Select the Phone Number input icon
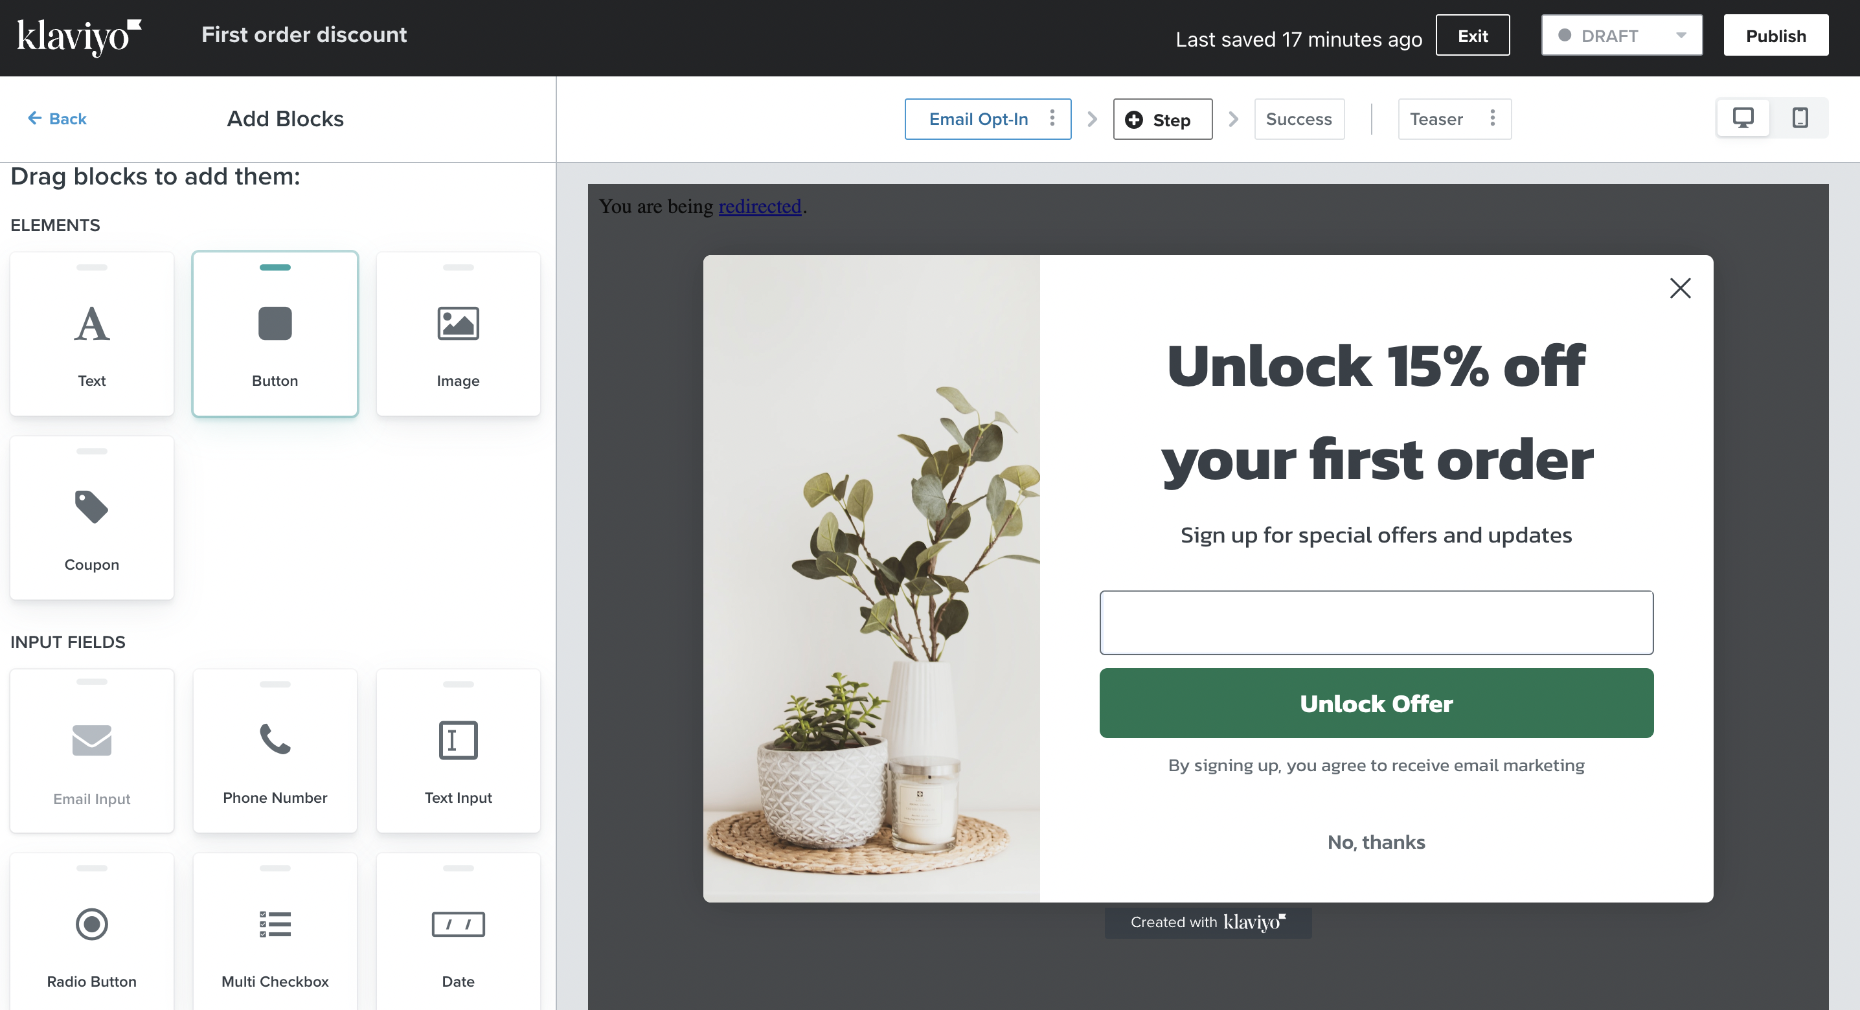The image size is (1860, 1010). click(274, 737)
